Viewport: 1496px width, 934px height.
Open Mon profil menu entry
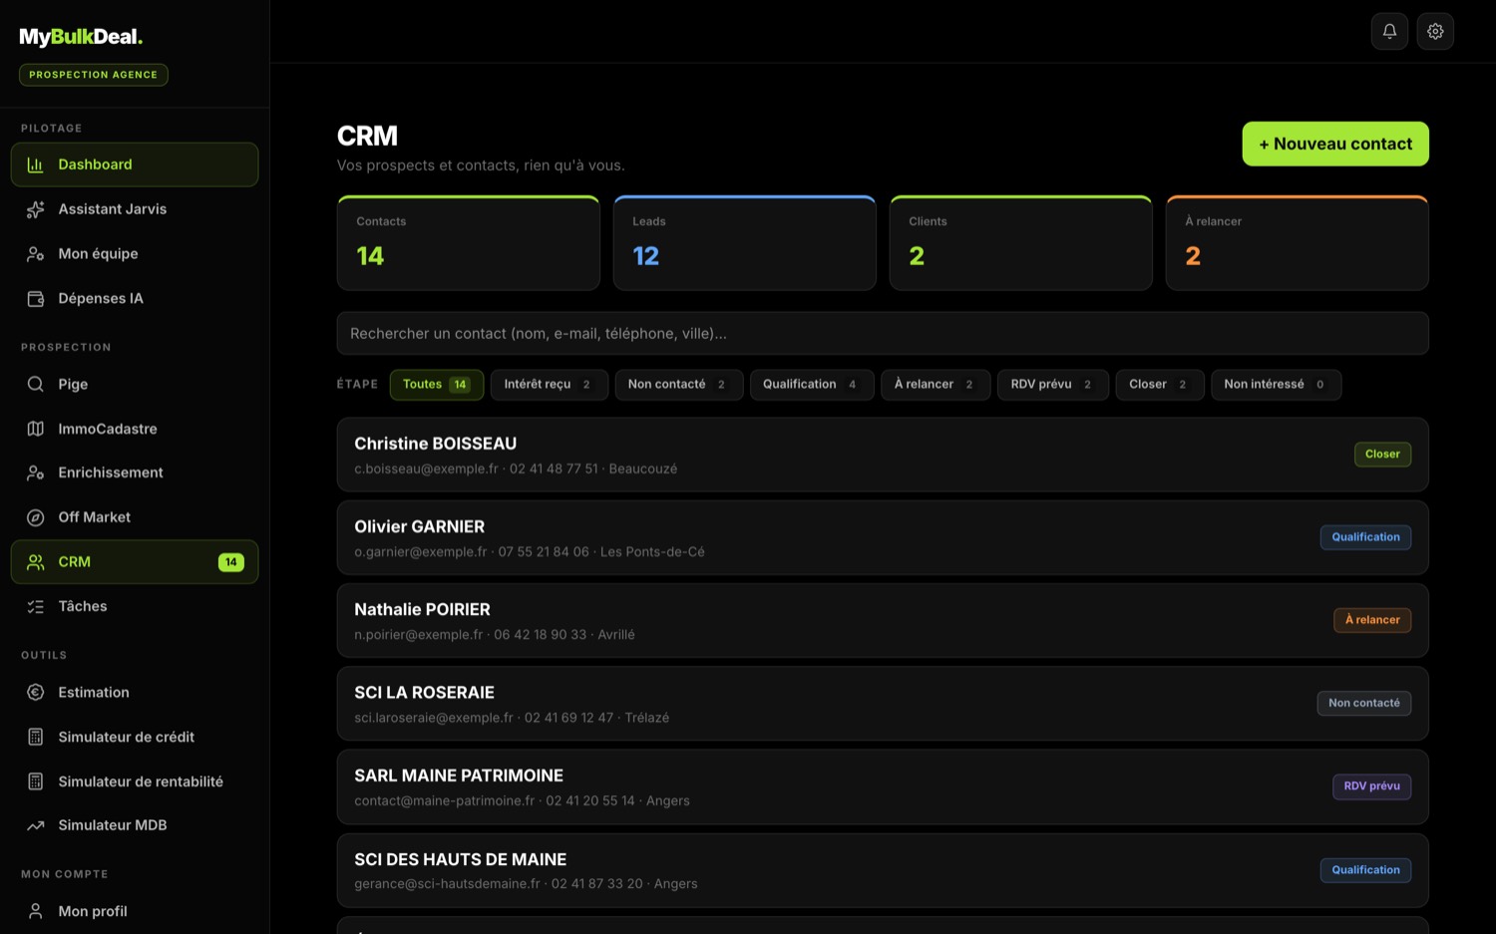tap(135, 911)
